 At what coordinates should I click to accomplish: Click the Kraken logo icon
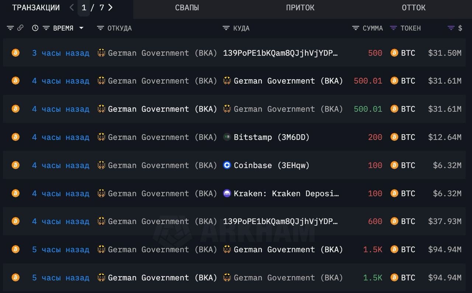coord(227,193)
